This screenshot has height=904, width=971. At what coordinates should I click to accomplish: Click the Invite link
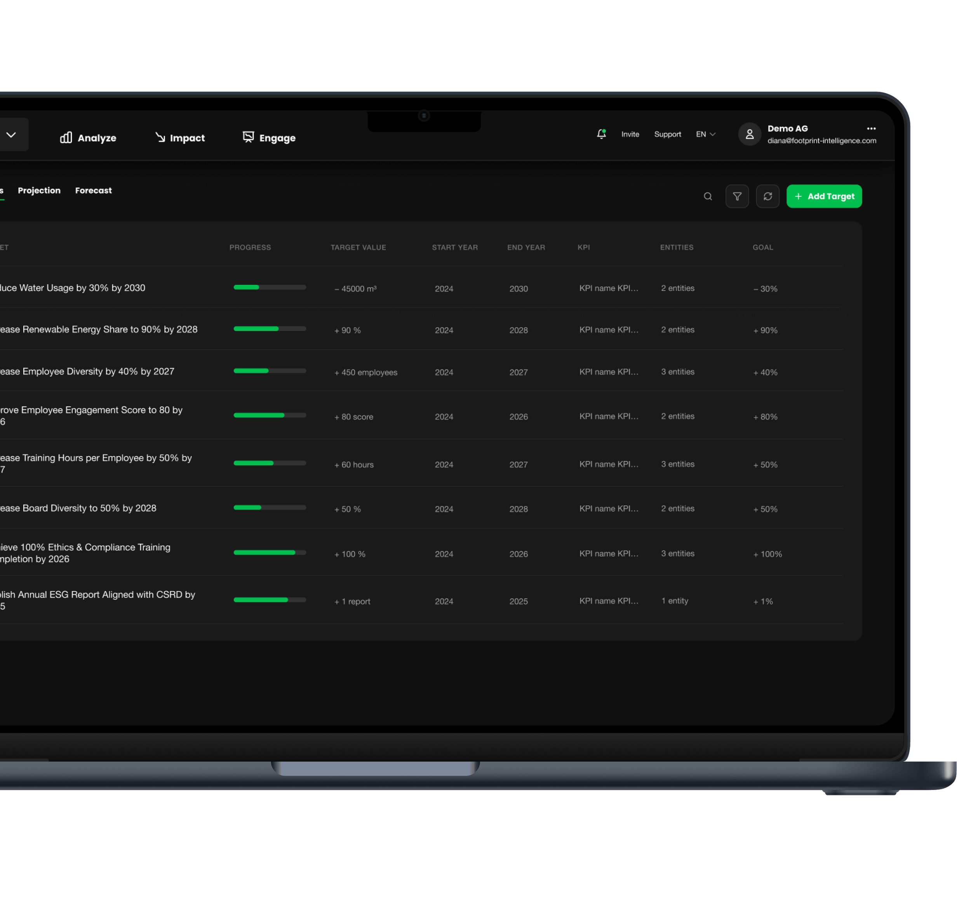[x=630, y=134]
